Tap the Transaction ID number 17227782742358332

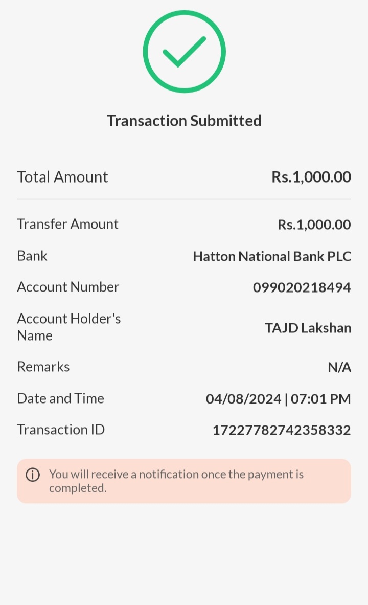pos(281,430)
